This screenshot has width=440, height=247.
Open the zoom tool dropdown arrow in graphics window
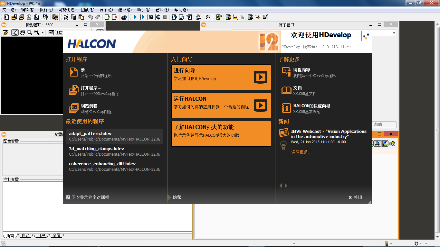[x=43, y=32]
